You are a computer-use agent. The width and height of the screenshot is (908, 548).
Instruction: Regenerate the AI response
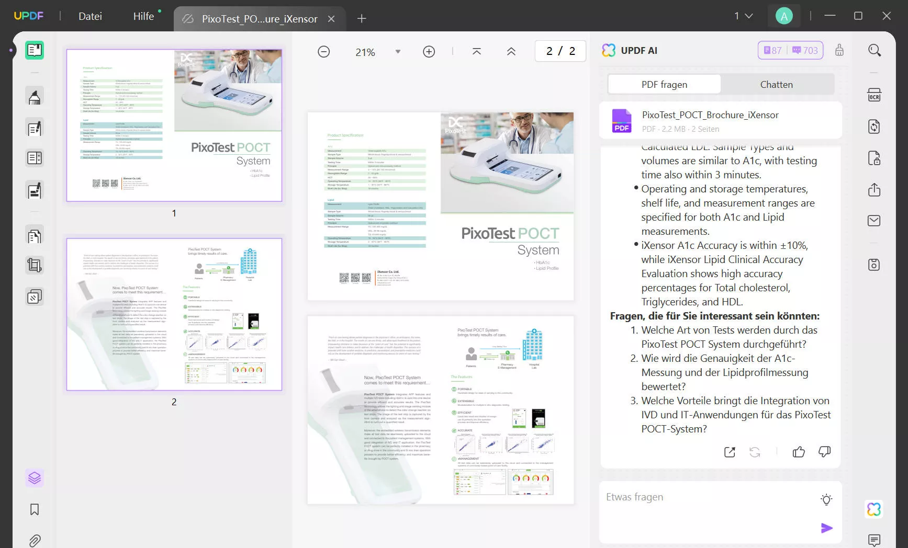pyautogui.click(x=755, y=452)
